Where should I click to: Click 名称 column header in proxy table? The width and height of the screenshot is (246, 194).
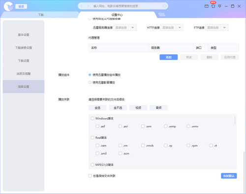coord(119,48)
